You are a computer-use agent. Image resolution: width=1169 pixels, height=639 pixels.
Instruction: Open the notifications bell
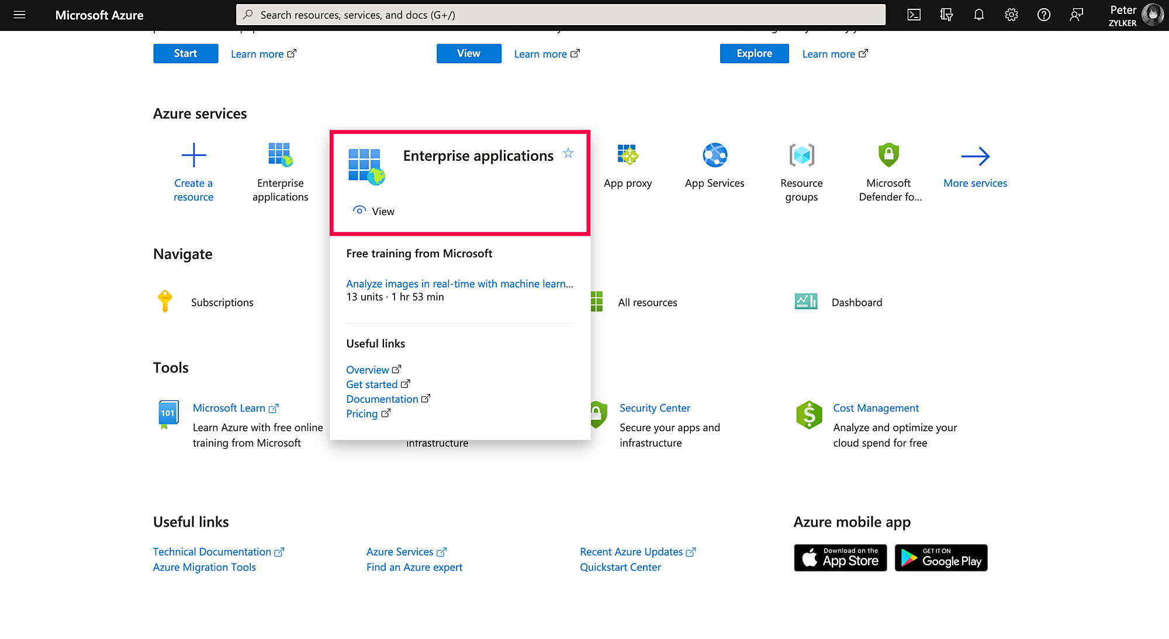pos(978,15)
